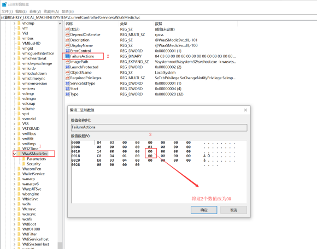Click the tree pane vertical scrollbar thumb
317x249 pixels.
pyautogui.click(x=60, y=245)
